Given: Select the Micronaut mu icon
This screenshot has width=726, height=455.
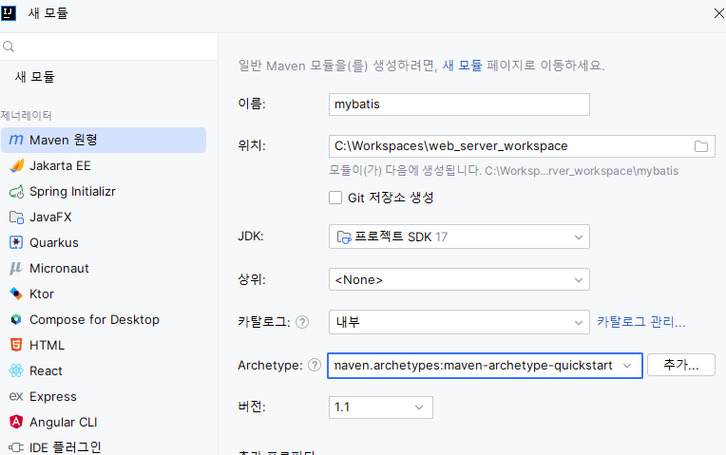Looking at the screenshot, I should [16, 268].
